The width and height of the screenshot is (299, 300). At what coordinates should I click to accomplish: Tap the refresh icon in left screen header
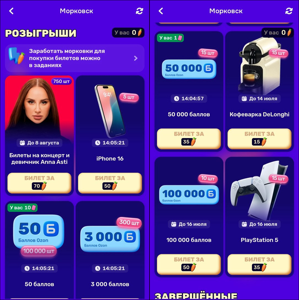pos(140,11)
